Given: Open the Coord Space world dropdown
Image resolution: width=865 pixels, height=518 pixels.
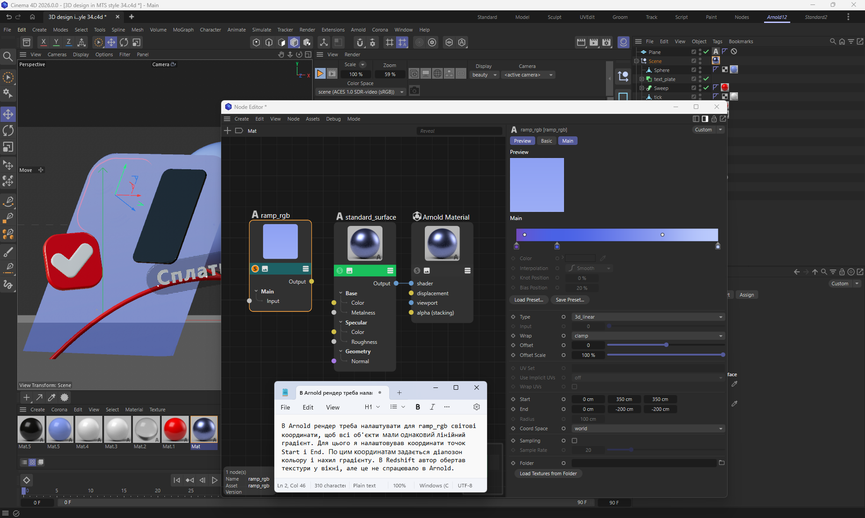Looking at the screenshot, I should [x=648, y=428].
